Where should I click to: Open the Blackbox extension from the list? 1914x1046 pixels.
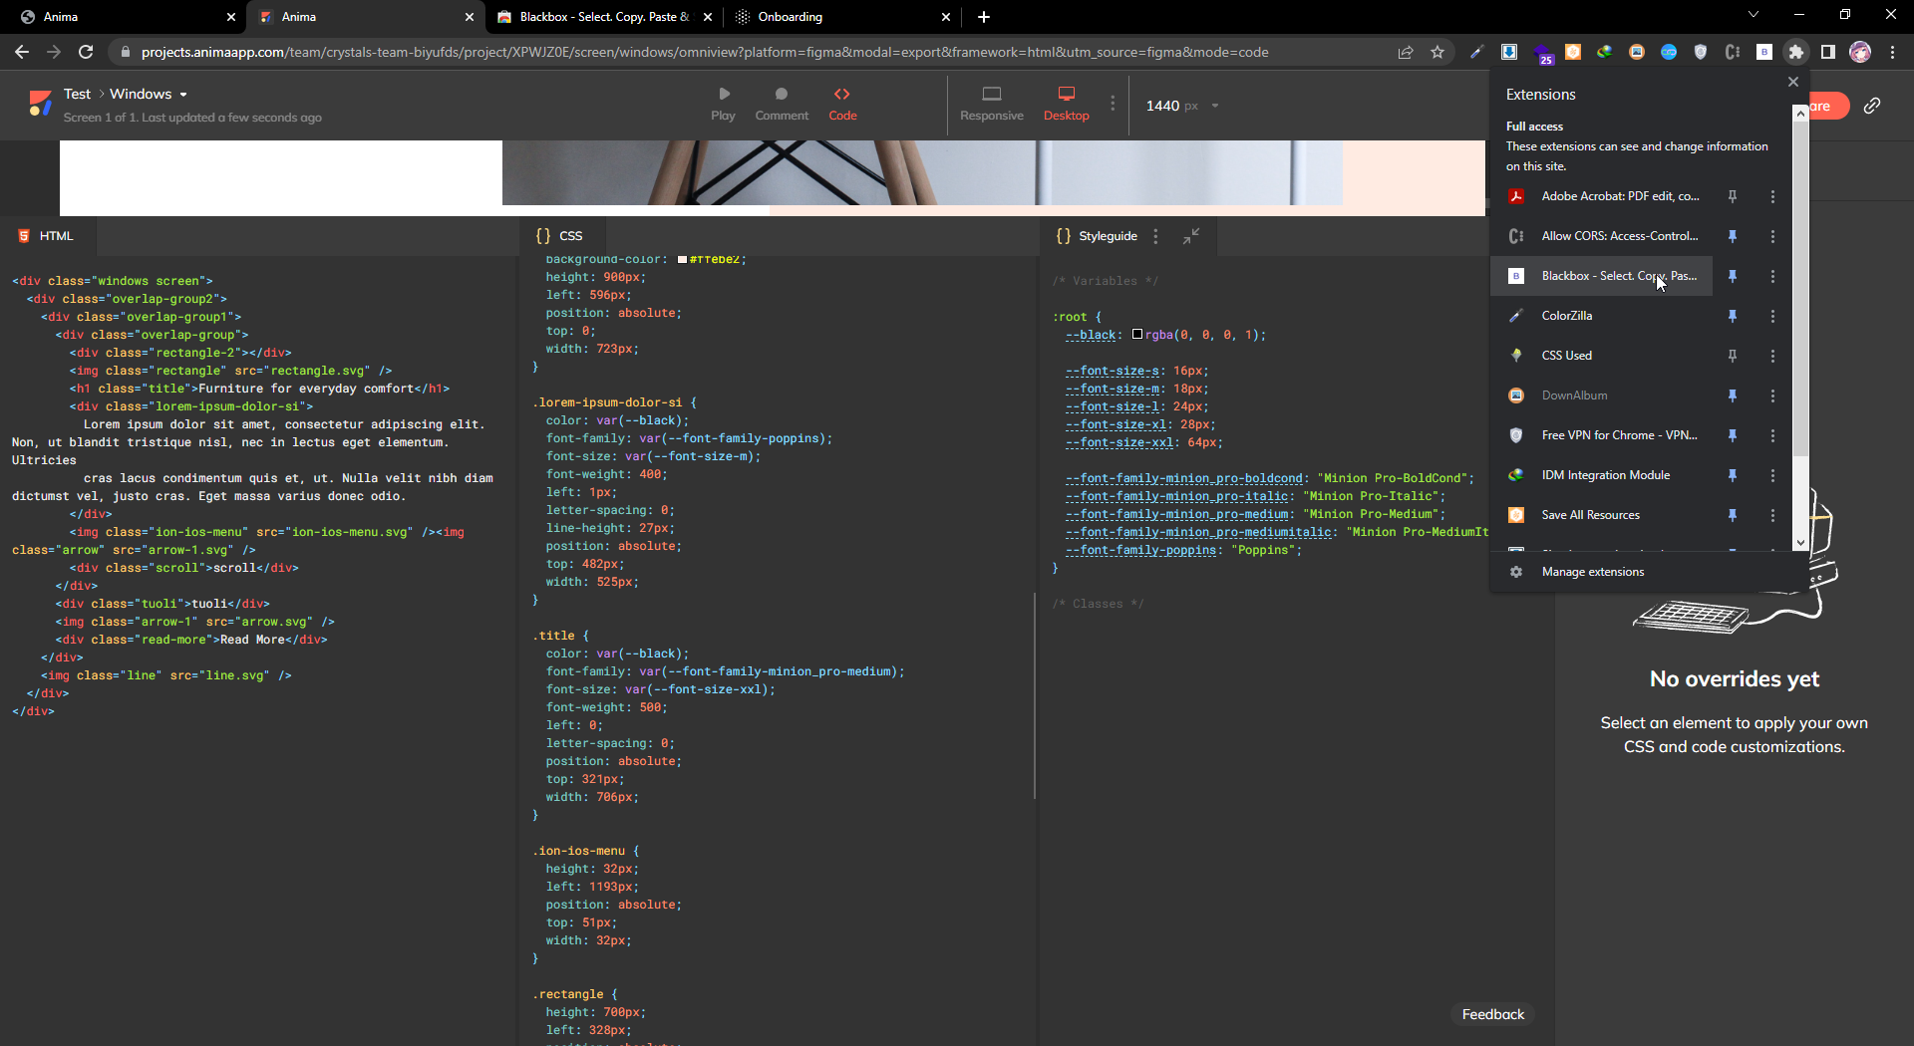[1601, 276]
